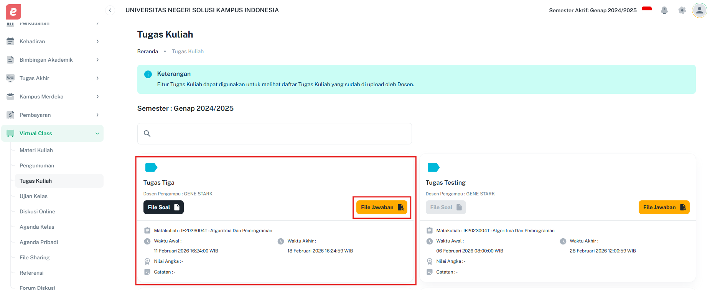Click the blue tag icon on Tugas Tiga
Screen dimensions: 715x290
pos(151,167)
